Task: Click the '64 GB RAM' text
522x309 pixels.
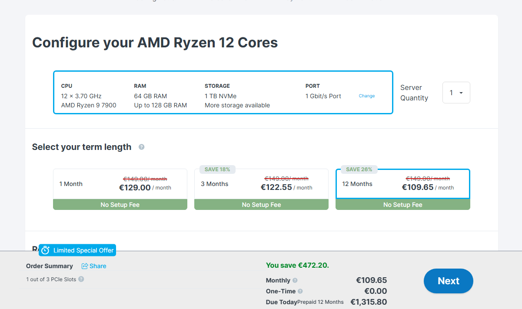Action: tap(150, 96)
